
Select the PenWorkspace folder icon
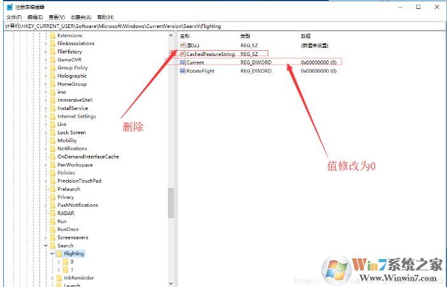pyautogui.click(x=52, y=165)
